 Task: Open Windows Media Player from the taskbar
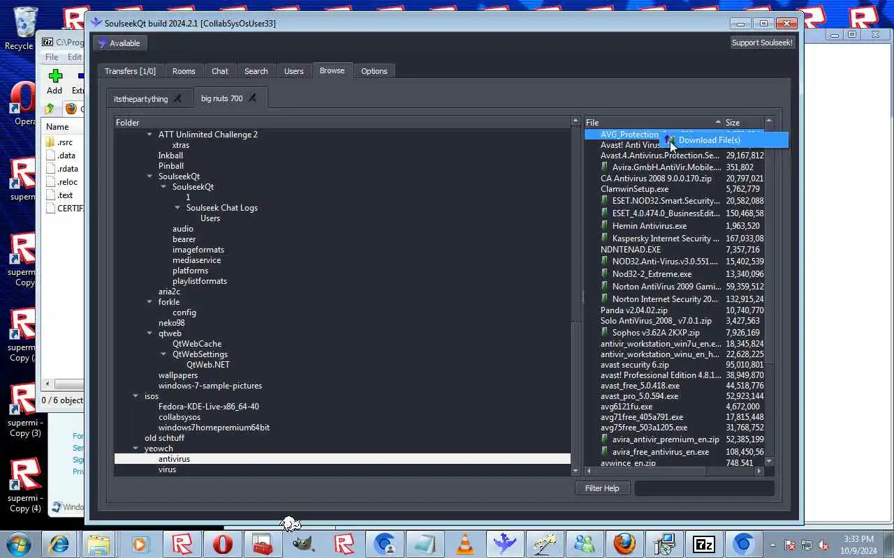(140, 544)
